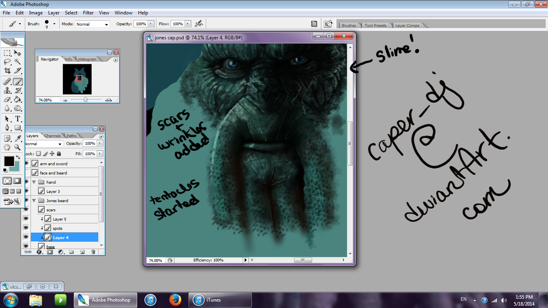Switch to Quick Mask mode

(18, 181)
